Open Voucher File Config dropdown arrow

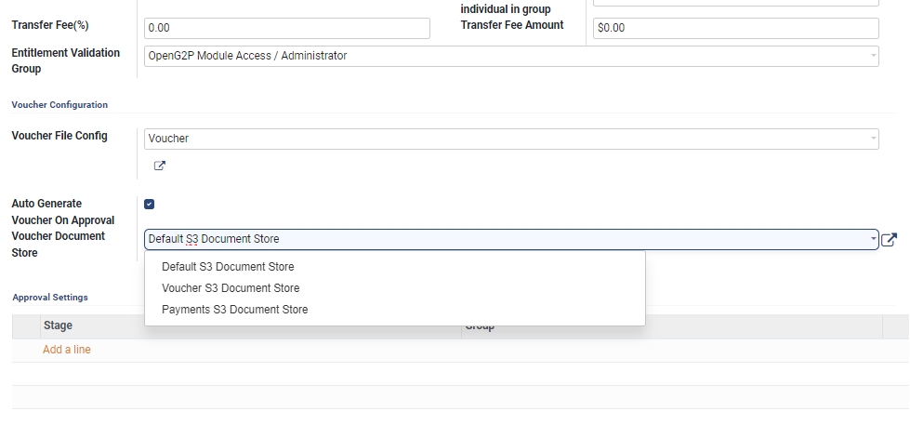click(x=873, y=139)
